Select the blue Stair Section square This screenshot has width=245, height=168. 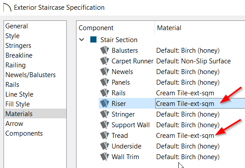pos(93,39)
